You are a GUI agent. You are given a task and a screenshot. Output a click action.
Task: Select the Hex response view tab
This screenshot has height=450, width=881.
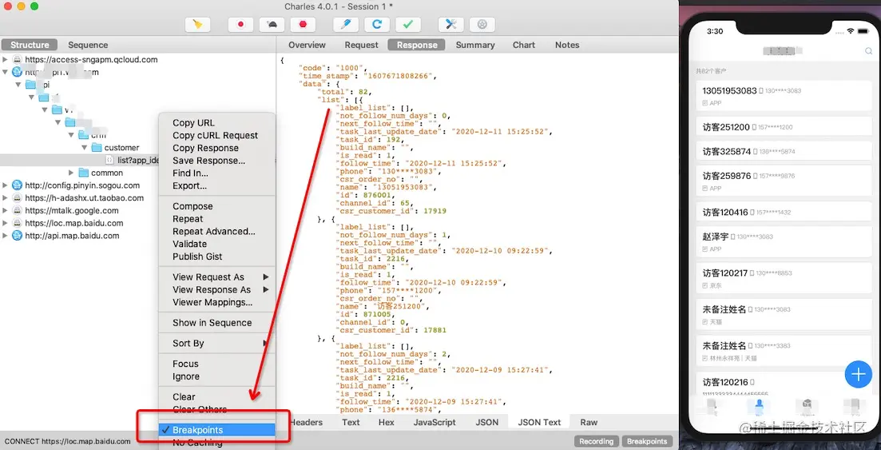point(386,422)
